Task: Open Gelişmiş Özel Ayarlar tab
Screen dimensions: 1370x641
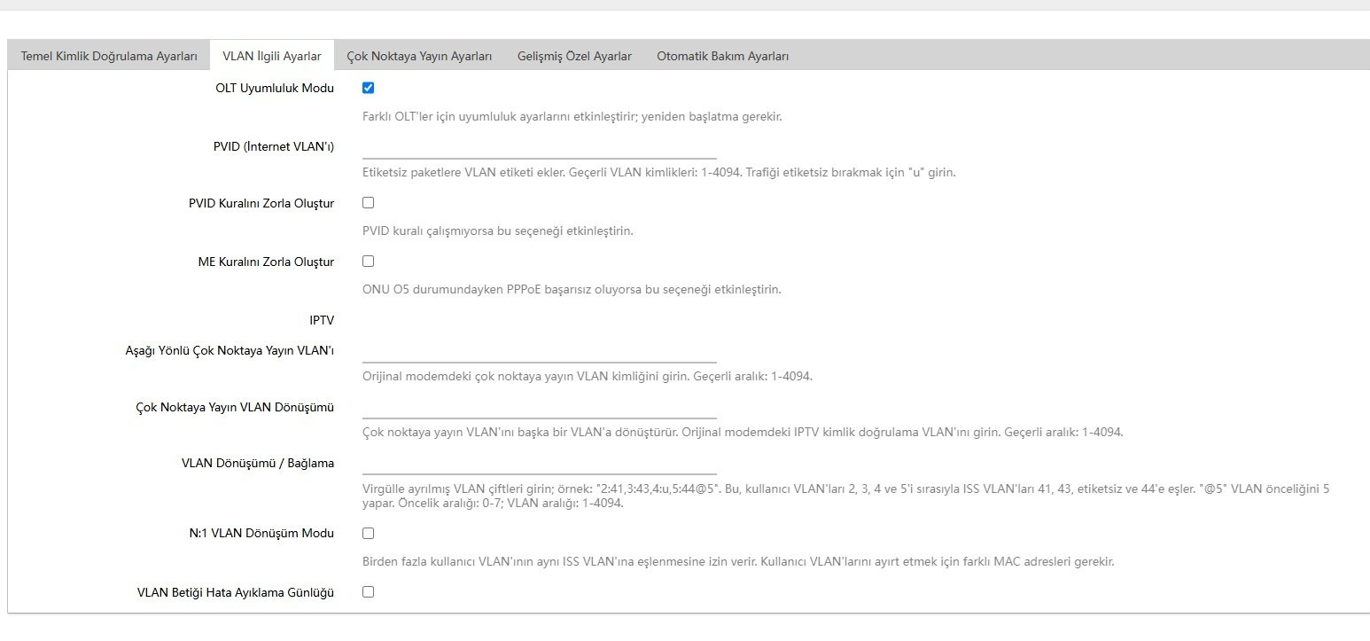Action: click(574, 56)
